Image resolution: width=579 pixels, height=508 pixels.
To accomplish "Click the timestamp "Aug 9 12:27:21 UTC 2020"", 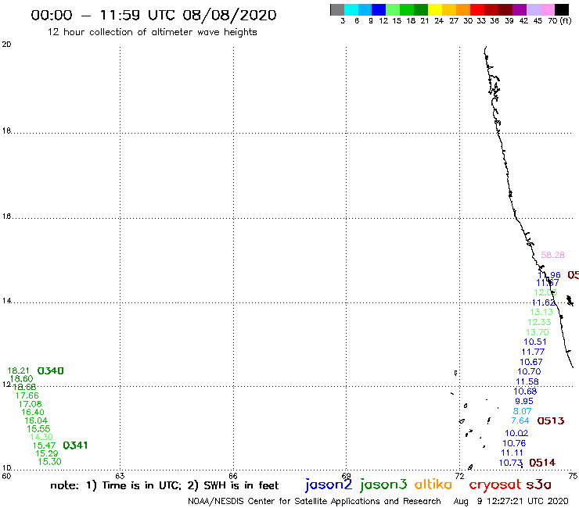I will coord(511,501).
